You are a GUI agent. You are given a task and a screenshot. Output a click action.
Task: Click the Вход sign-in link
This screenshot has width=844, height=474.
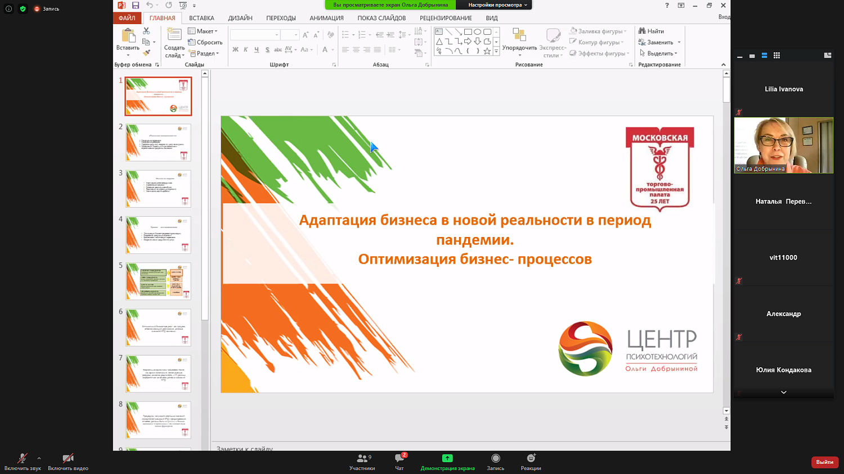[x=724, y=17]
